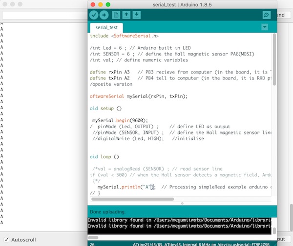Click the 'int Led = 6' comment line
The image size is (293, 246).
[x=140, y=48]
